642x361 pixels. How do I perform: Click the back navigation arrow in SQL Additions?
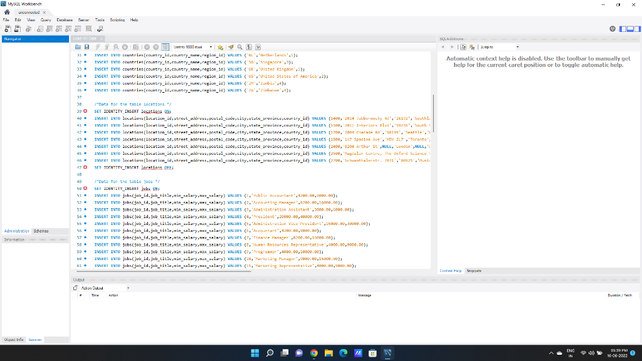[443, 46]
